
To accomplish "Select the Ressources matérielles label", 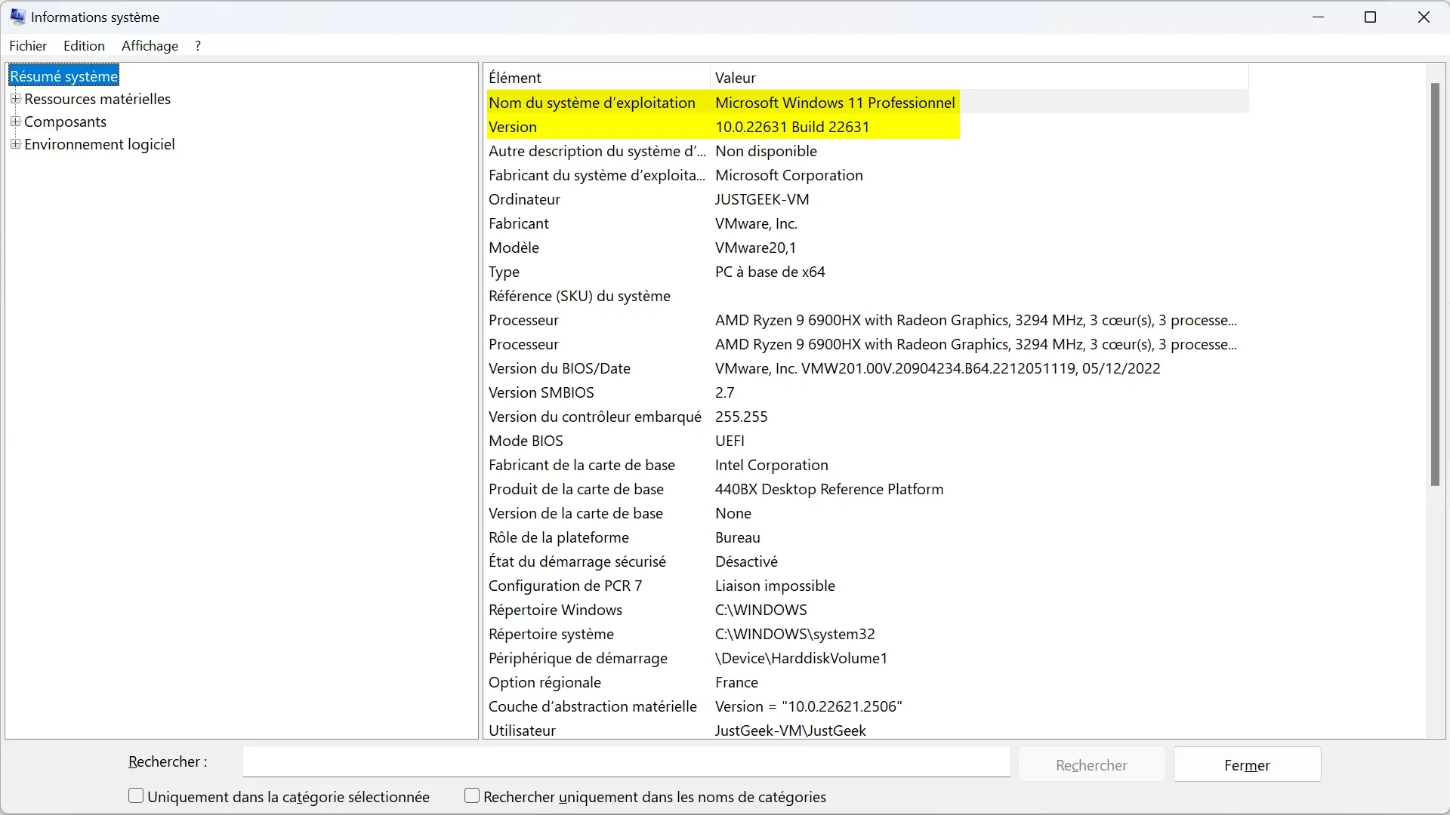I will point(97,99).
